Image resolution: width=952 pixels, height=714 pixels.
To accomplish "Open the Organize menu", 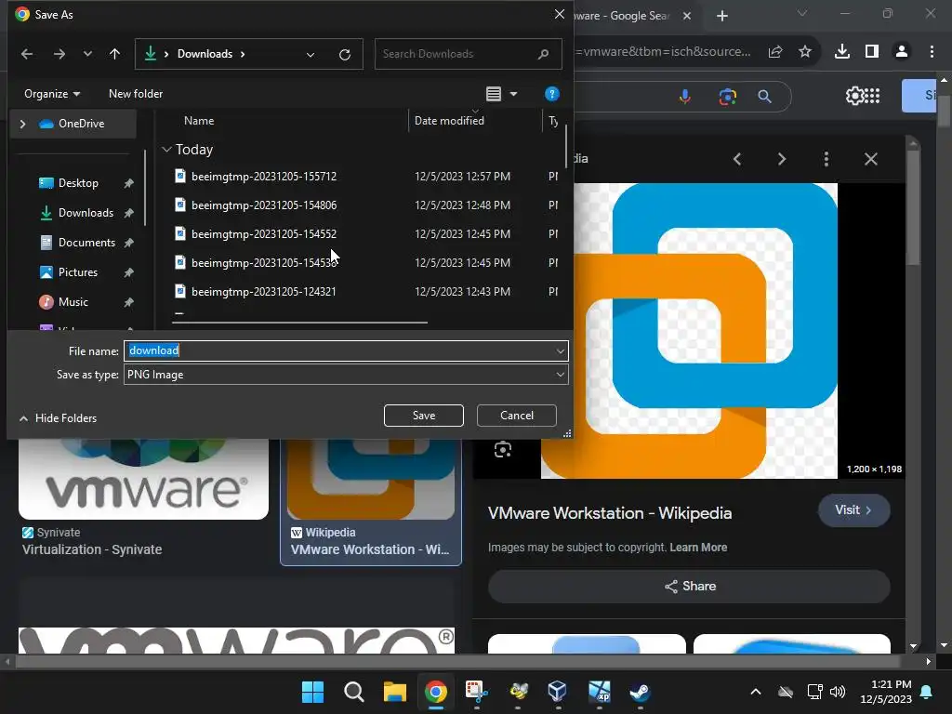I will point(52,94).
